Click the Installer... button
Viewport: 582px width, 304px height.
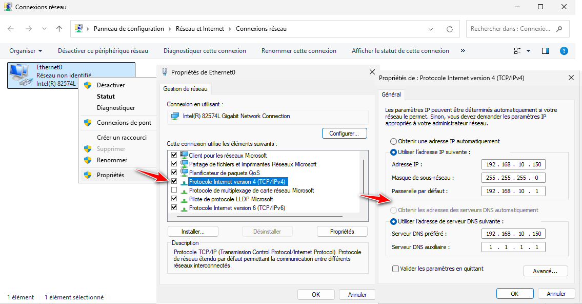193,232
